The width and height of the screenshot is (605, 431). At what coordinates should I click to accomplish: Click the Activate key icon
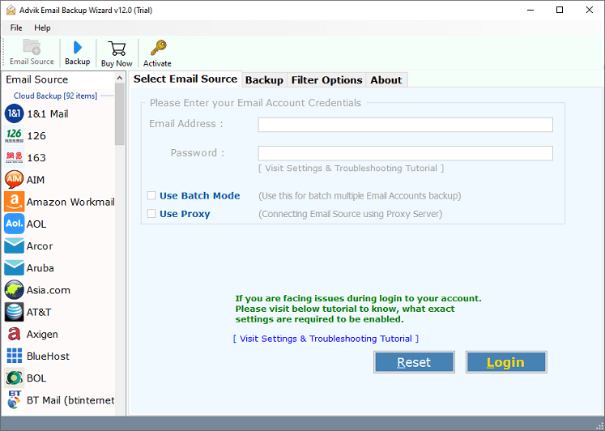point(158,48)
